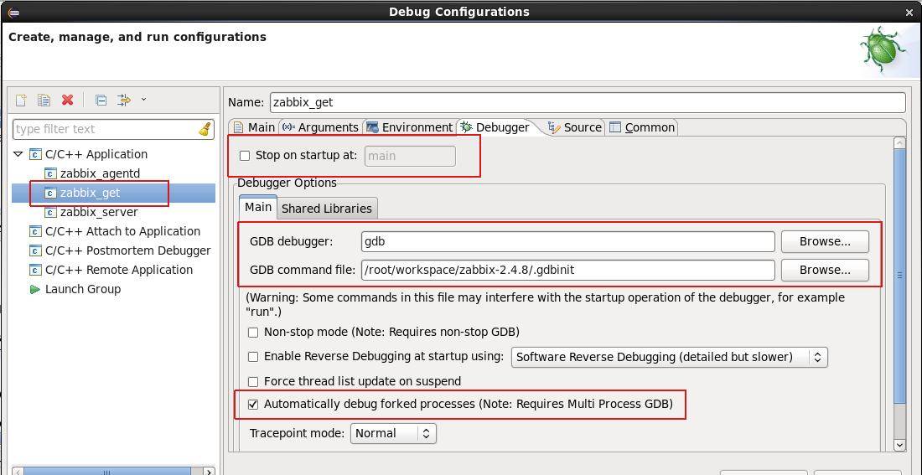Click the GDB command file path field
This screenshot has width=922, height=475.
coord(567,270)
